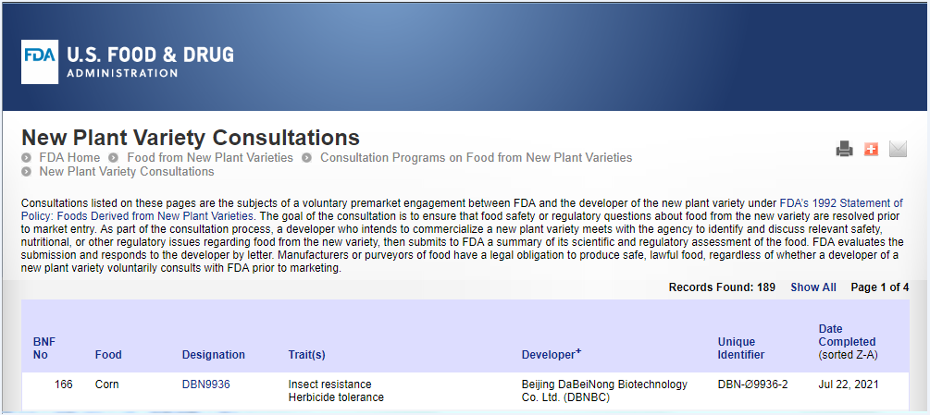
Task: Sort by Date Completed column header
Action: [847, 336]
